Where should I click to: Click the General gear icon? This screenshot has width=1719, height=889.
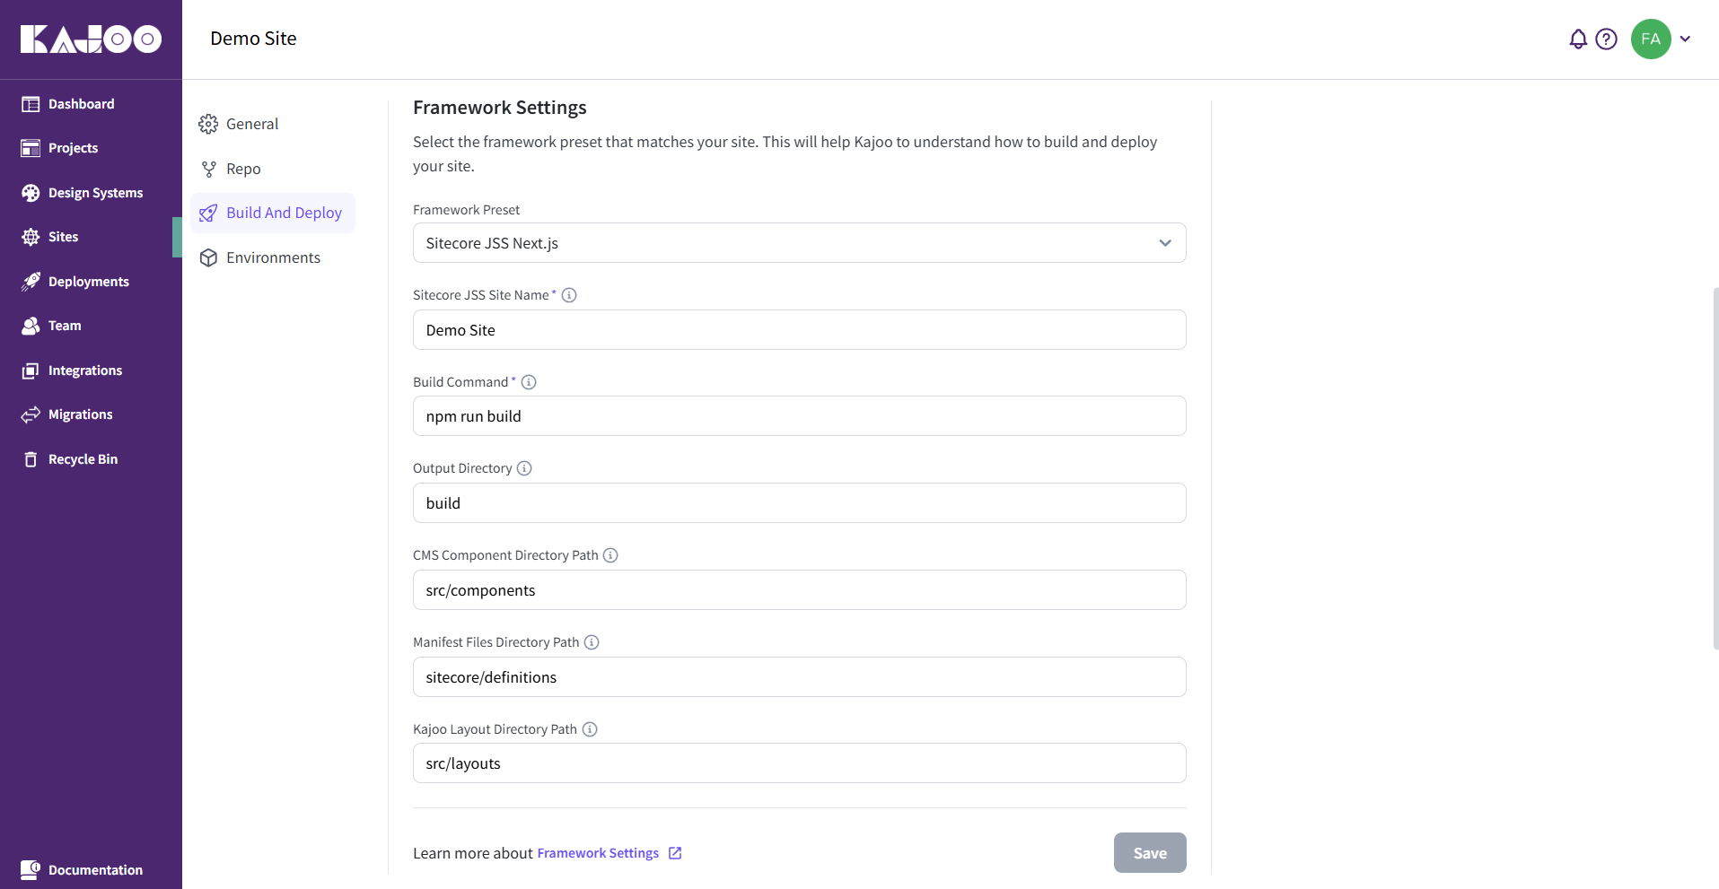(208, 124)
